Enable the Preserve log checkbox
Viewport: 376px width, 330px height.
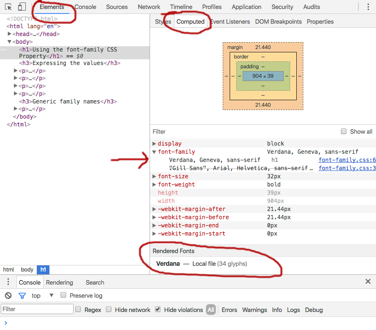[x=63, y=295]
